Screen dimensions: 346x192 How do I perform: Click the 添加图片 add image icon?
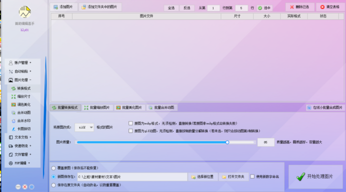pos(55,7)
